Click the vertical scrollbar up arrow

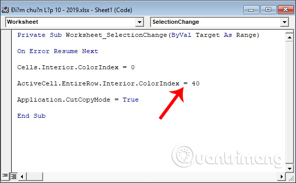point(289,37)
